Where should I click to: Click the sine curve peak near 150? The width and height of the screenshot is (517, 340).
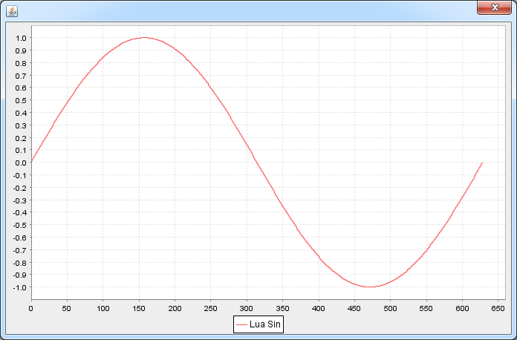coord(144,38)
